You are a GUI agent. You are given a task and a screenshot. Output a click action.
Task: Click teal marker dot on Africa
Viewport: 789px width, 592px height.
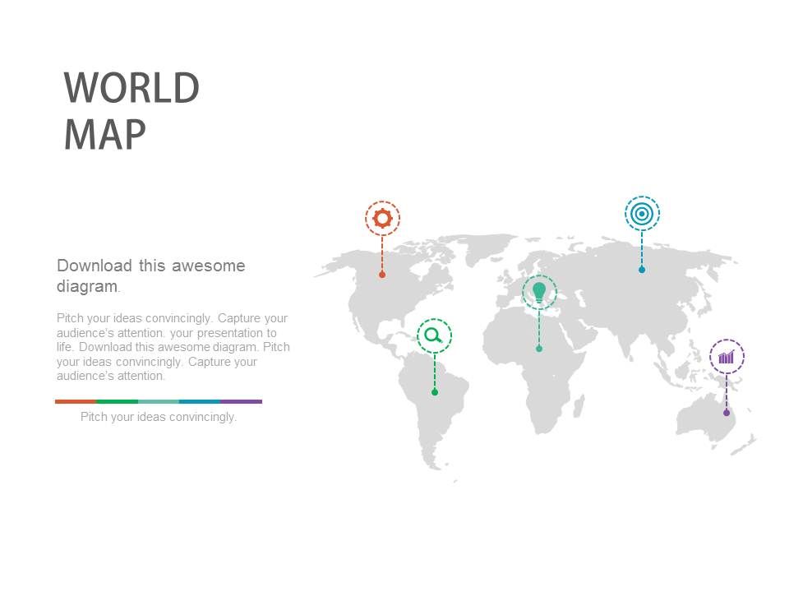point(539,349)
